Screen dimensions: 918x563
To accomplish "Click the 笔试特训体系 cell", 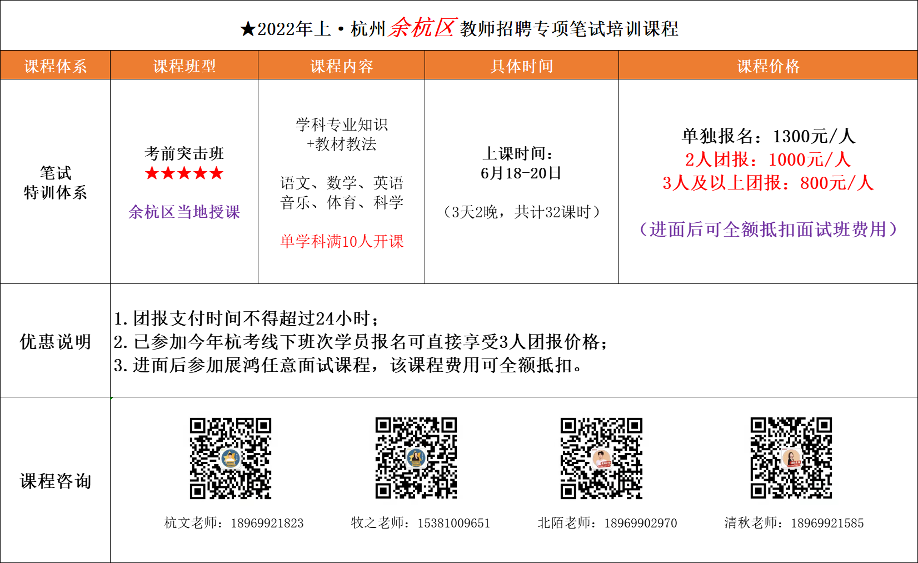I will point(56,182).
